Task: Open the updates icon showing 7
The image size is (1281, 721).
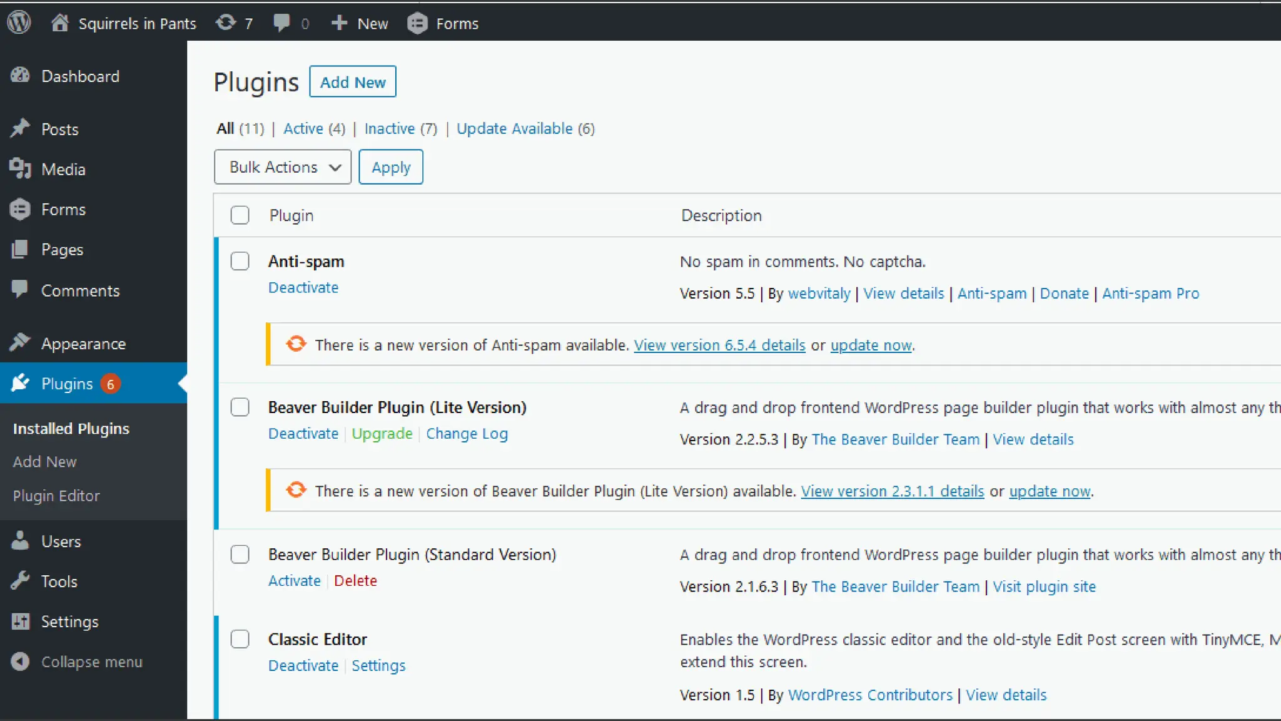Action: click(x=226, y=23)
